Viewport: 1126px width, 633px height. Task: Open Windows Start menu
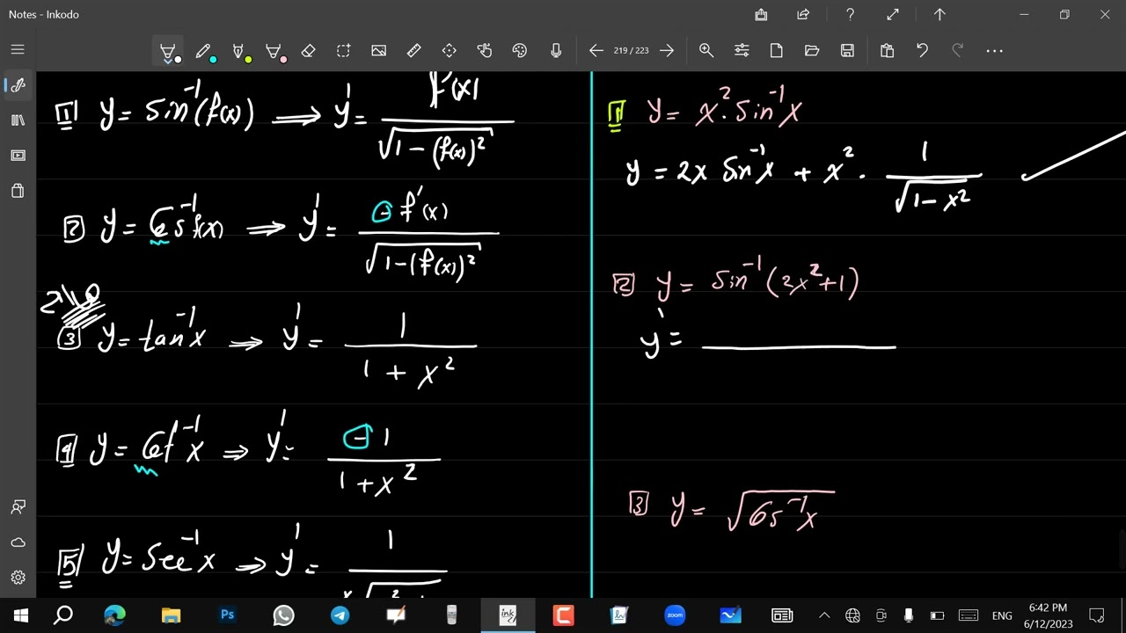click(20, 615)
